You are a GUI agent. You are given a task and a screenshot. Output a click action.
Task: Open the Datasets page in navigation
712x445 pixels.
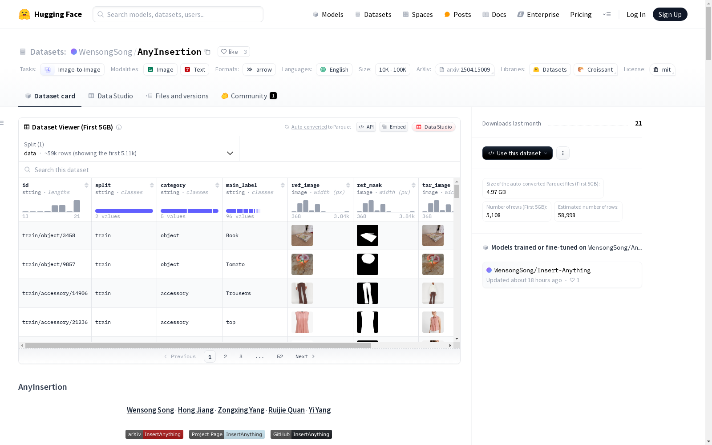pos(373,14)
